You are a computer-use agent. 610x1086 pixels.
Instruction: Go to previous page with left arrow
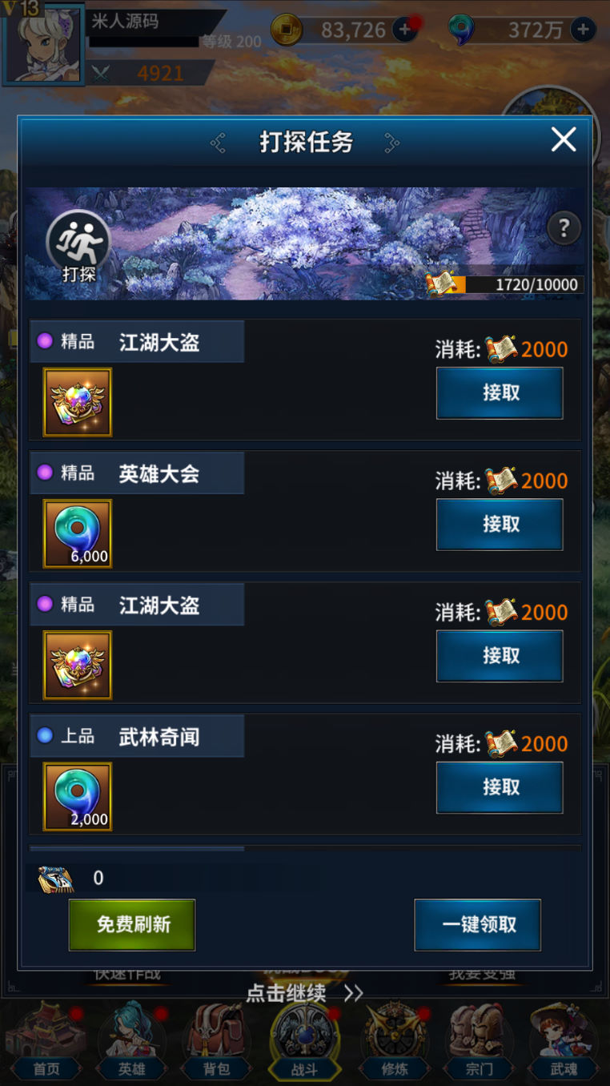(x=218, y=143)
